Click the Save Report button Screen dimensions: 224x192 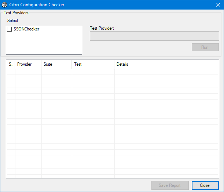[x=170, y=185]
